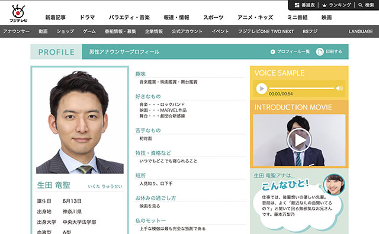Open the LANGUAGE selector
The height and width of the screenshot is (234, 379).
coord(361,31)
